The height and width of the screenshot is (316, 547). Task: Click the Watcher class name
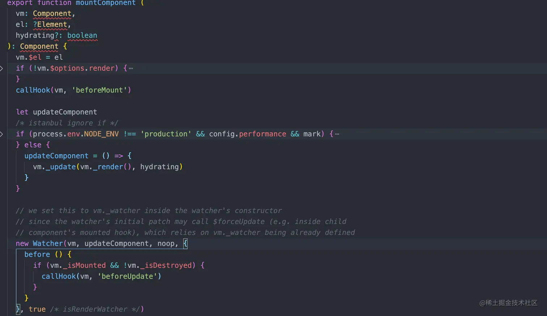coord(48,244)
